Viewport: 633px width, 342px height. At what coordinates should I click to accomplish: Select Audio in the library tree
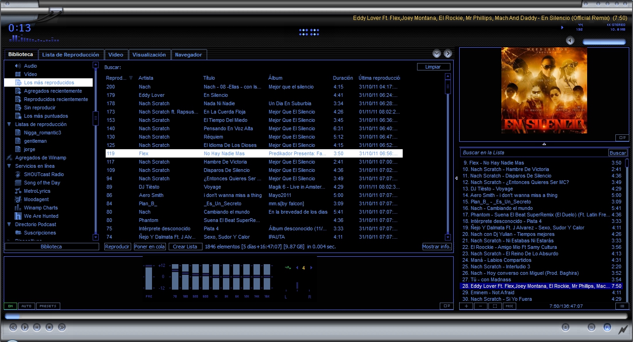pyautogui.click(x=31, y=66)
